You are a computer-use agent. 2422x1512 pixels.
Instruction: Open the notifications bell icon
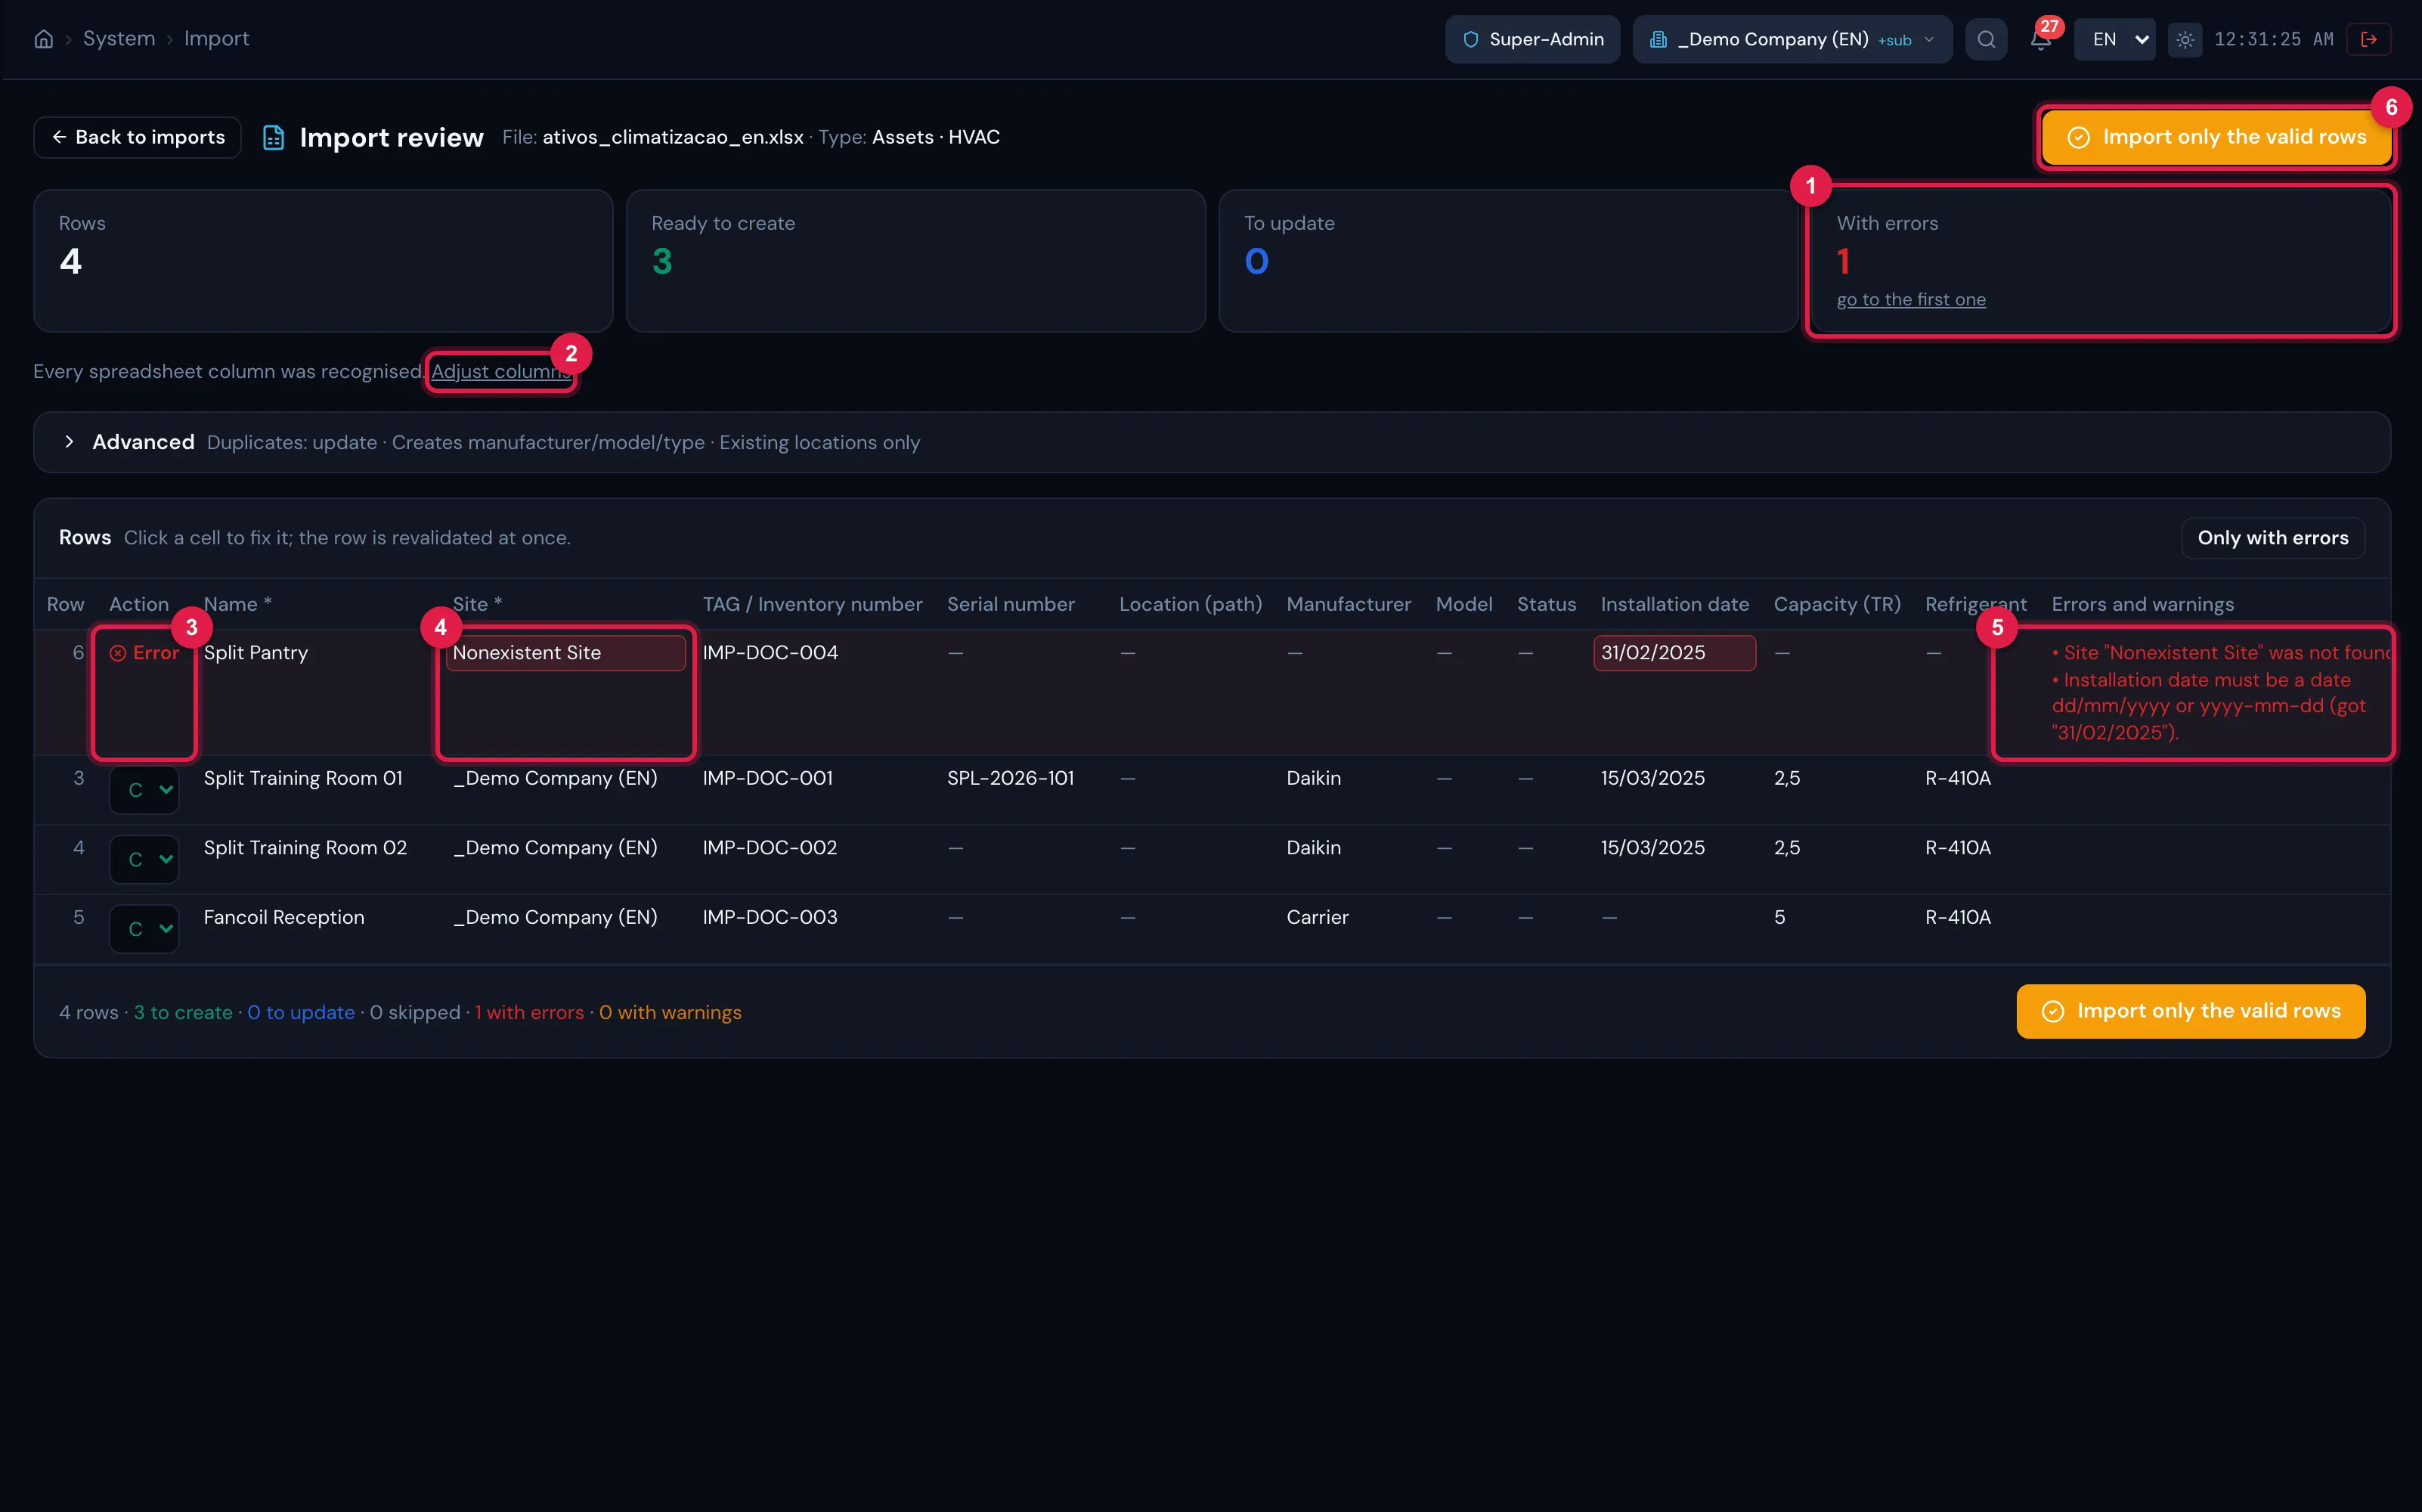[2040, 39]
